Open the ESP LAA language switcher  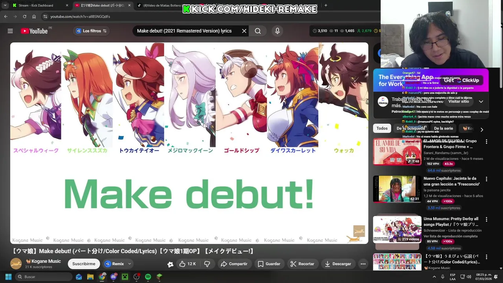453,277
